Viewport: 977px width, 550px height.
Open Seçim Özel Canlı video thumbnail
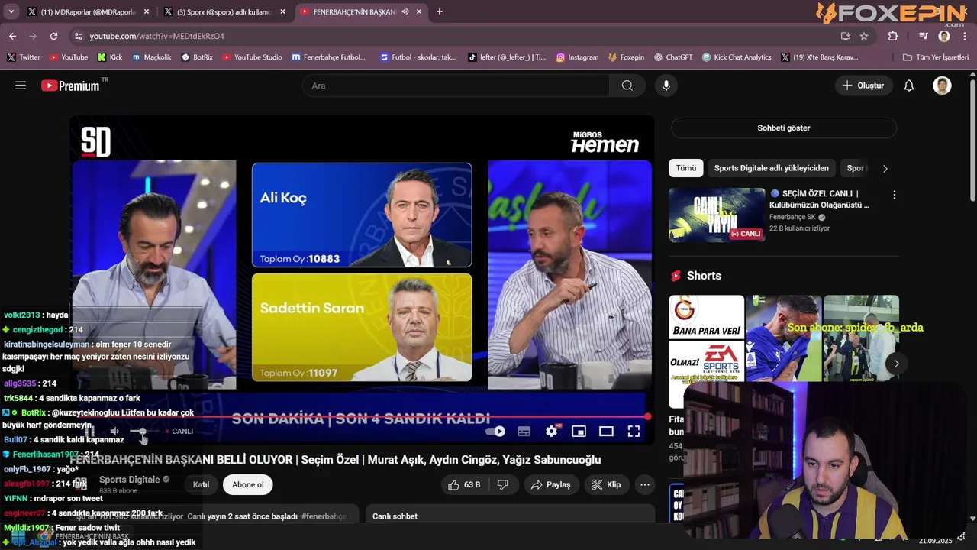coord(717,215)
